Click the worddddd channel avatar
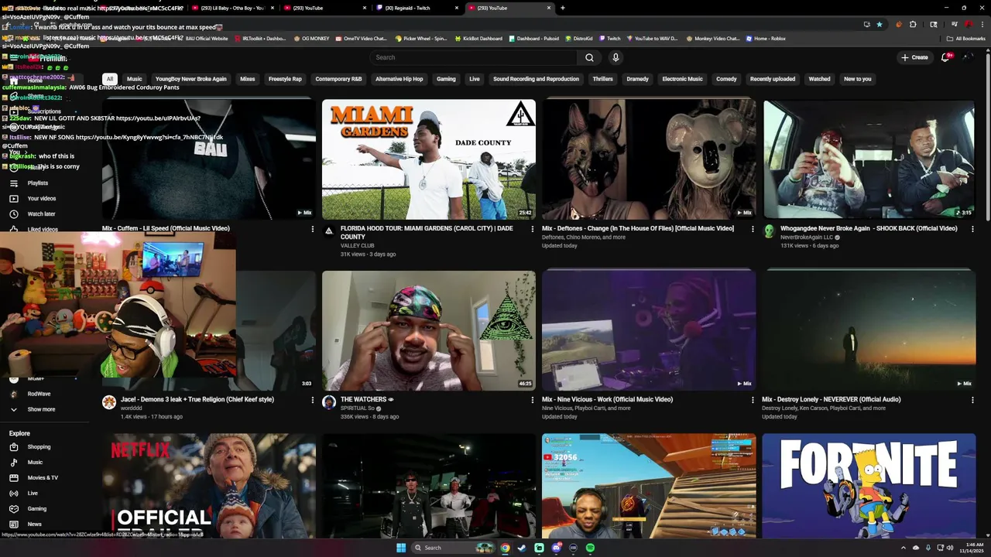 (109, 402)
